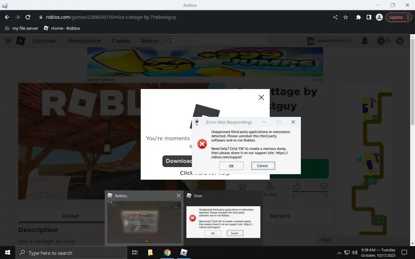415x259 pixels.
Task: Close the Roblox taskbar preview
Action: [x=178, y=196]
